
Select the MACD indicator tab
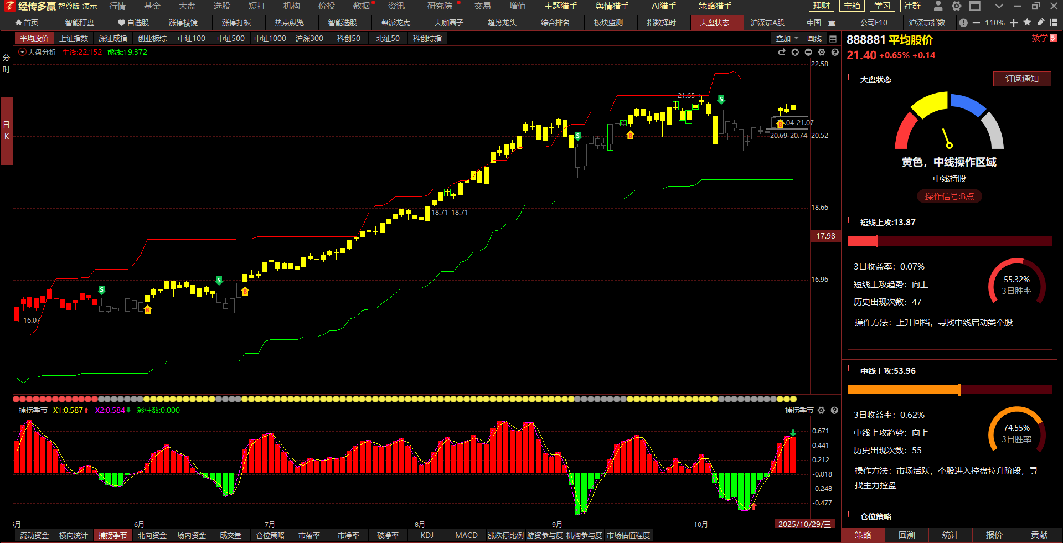coord(466,535)
